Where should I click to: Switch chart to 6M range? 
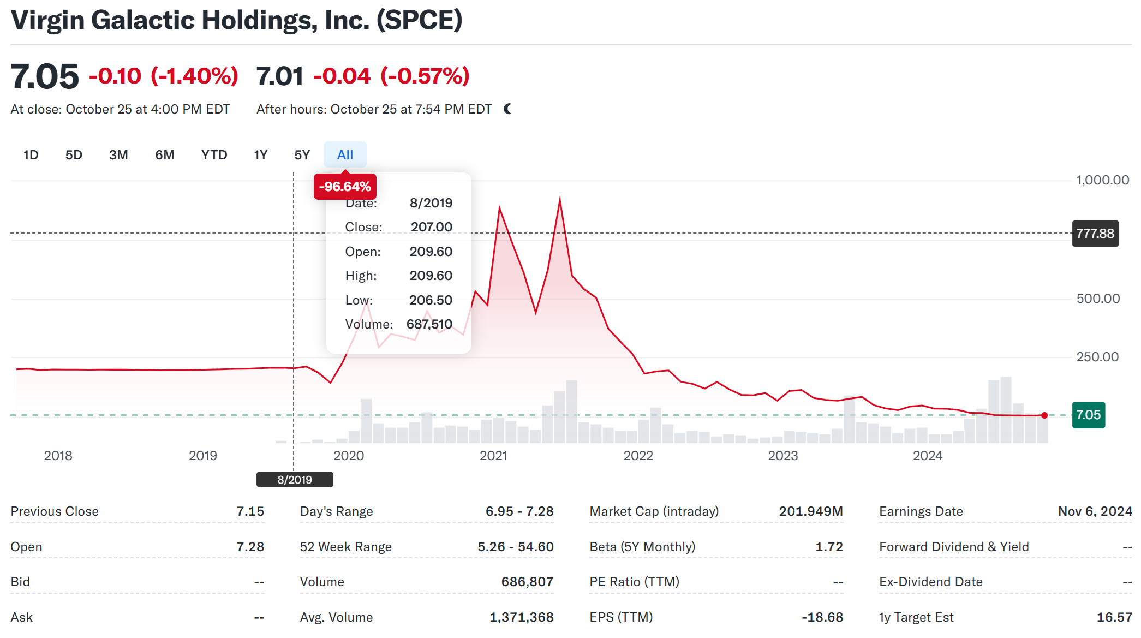(x=165, y=155)
